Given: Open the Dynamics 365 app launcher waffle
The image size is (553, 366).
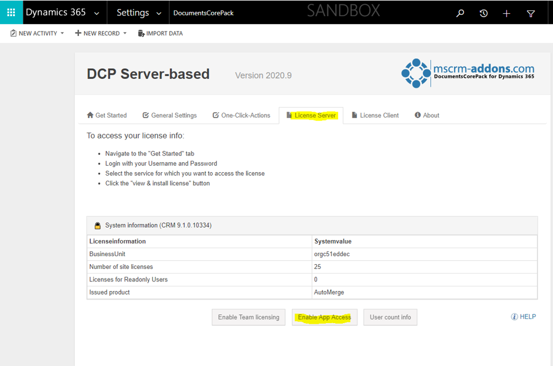Looking at the screenshot, I should [x=11, y=13].
